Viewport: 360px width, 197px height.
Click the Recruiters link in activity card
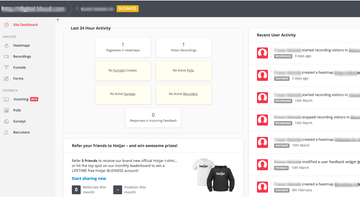coord(190,94)
